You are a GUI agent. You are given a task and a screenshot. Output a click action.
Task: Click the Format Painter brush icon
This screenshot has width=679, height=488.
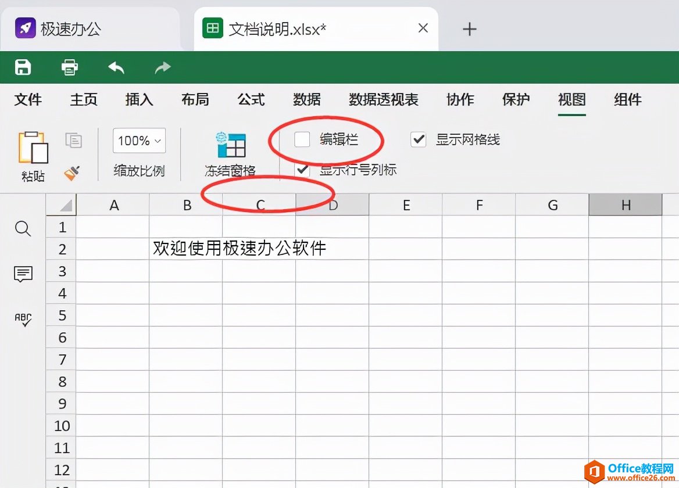click(x=73, y=172)
